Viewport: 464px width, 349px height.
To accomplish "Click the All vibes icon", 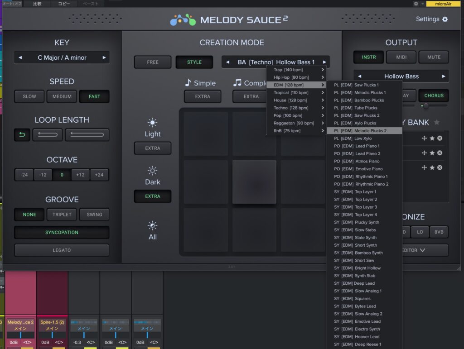I will 152,225.
